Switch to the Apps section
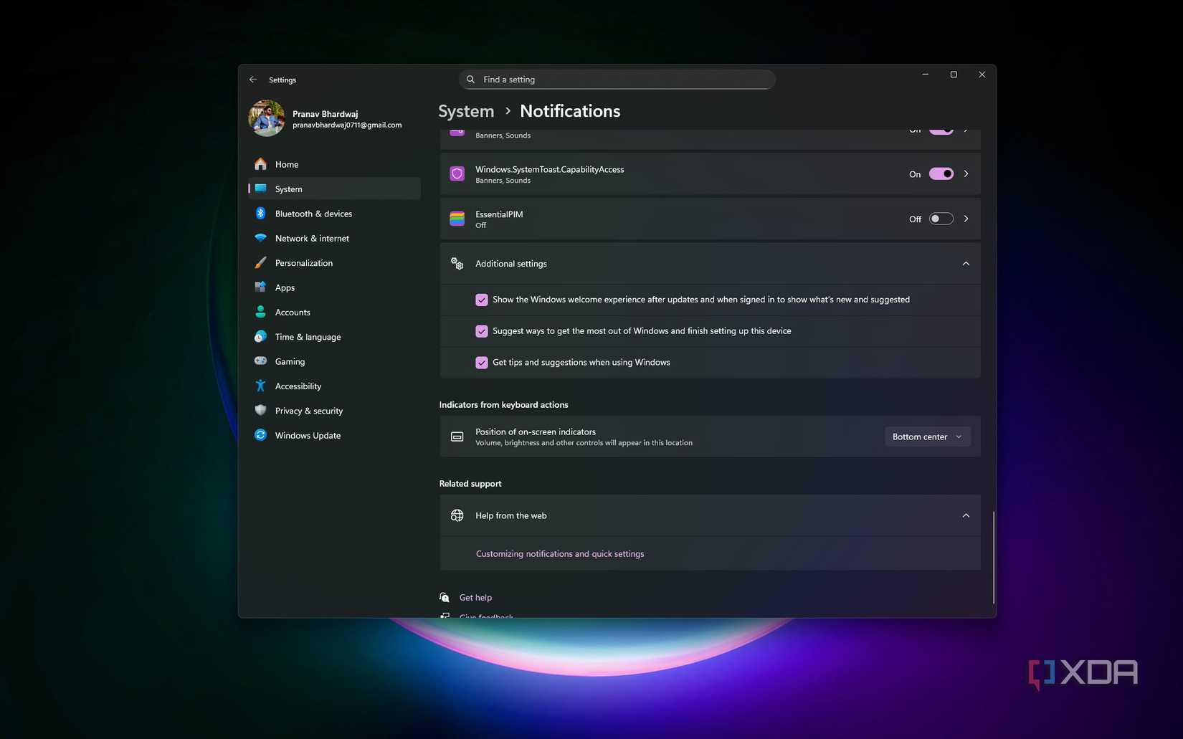The height and width of the screenshot is (739, 1183). coord(285,287)
